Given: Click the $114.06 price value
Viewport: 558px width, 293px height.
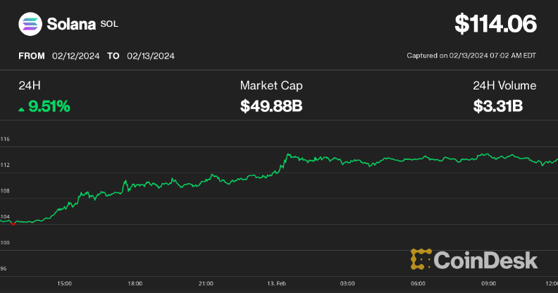Looking at the screenshot, I should tap(495, 24).
